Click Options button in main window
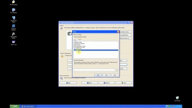Viewport: 192px width, 108px height. (x=106, y=83)
